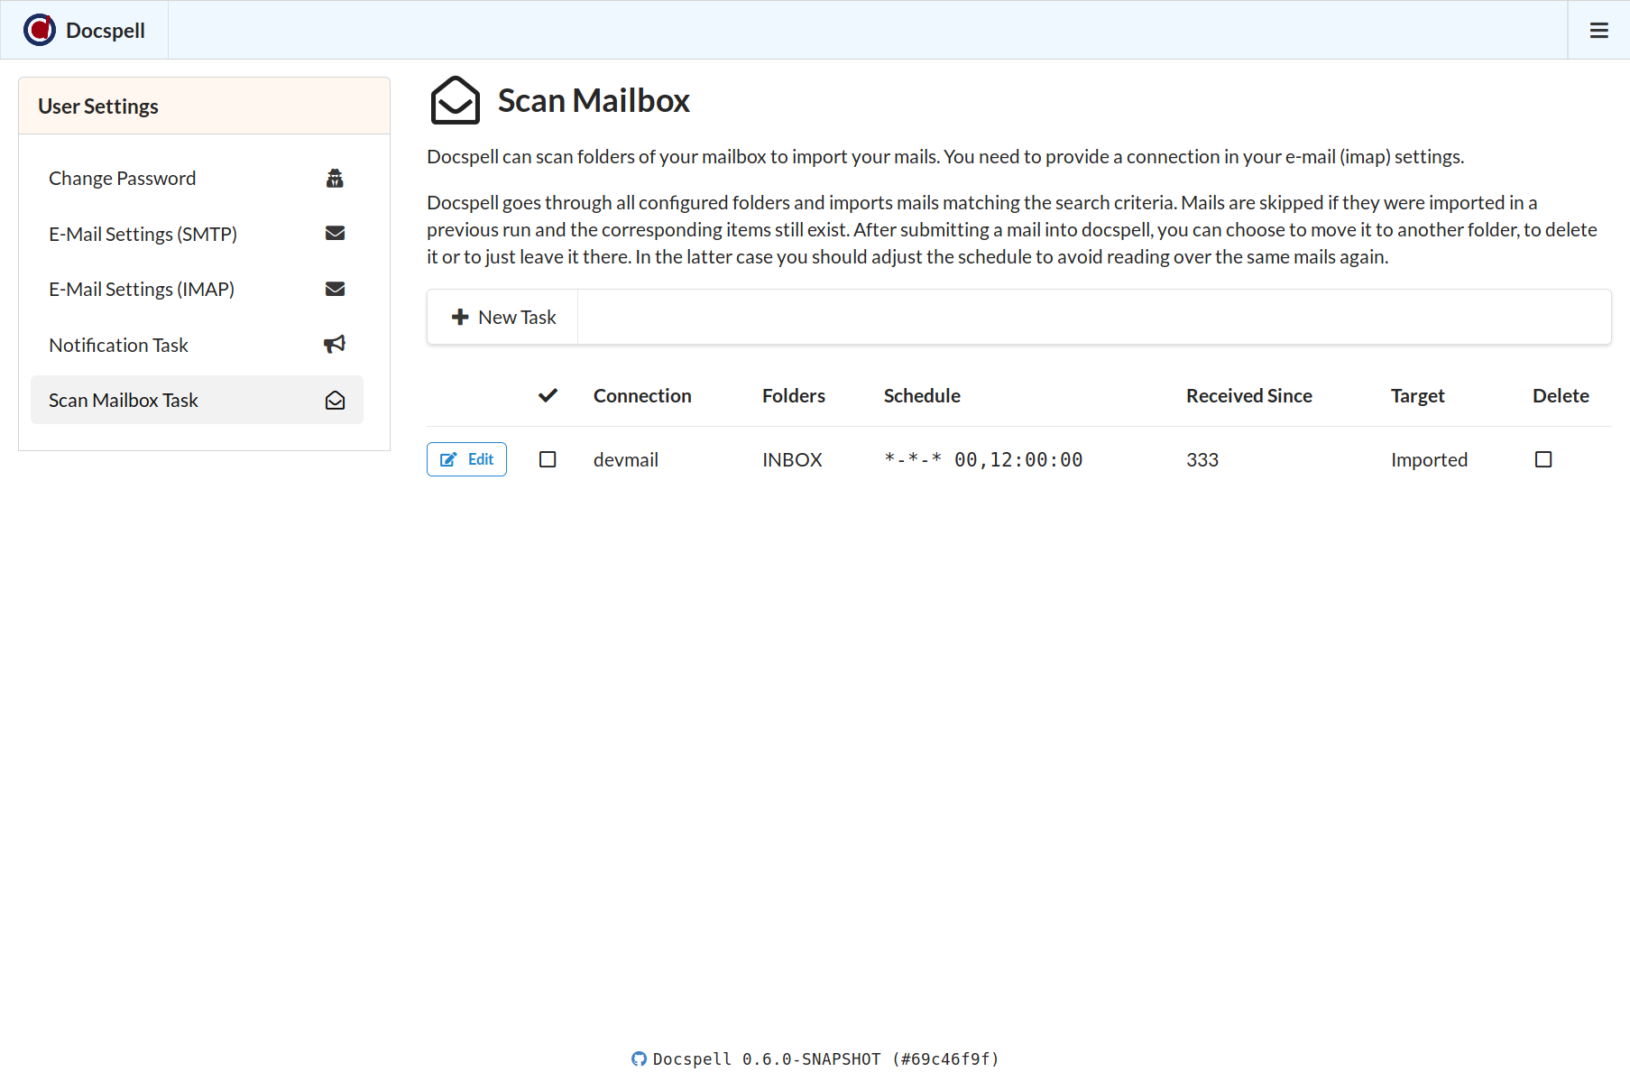1630x1072 pixels.
Task: Edit the devmail scan task
Action: pyautogui.click(x=466, y=459)
